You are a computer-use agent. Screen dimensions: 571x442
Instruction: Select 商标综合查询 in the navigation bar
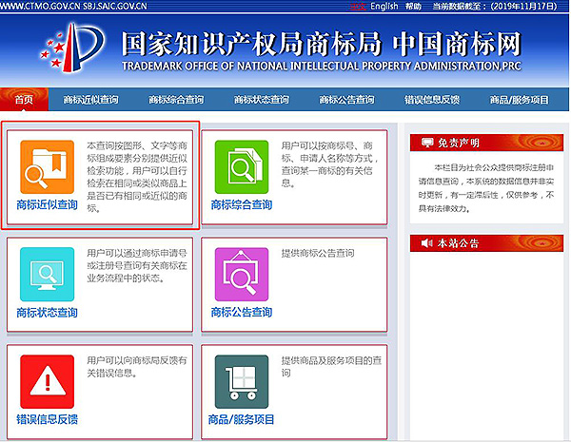[176, 99]
